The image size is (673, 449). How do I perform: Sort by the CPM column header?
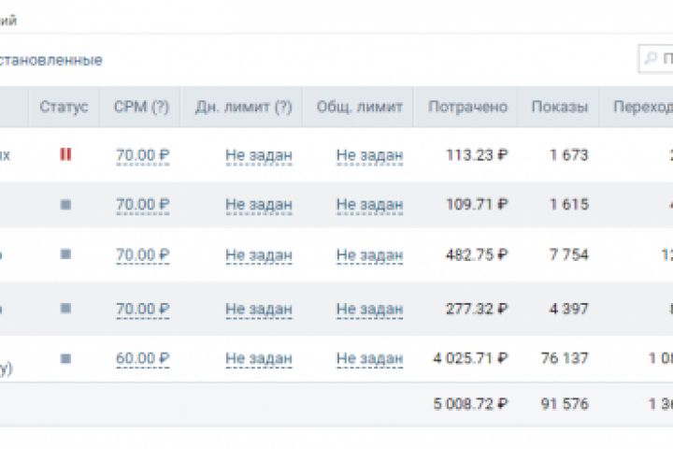[141, 107]
